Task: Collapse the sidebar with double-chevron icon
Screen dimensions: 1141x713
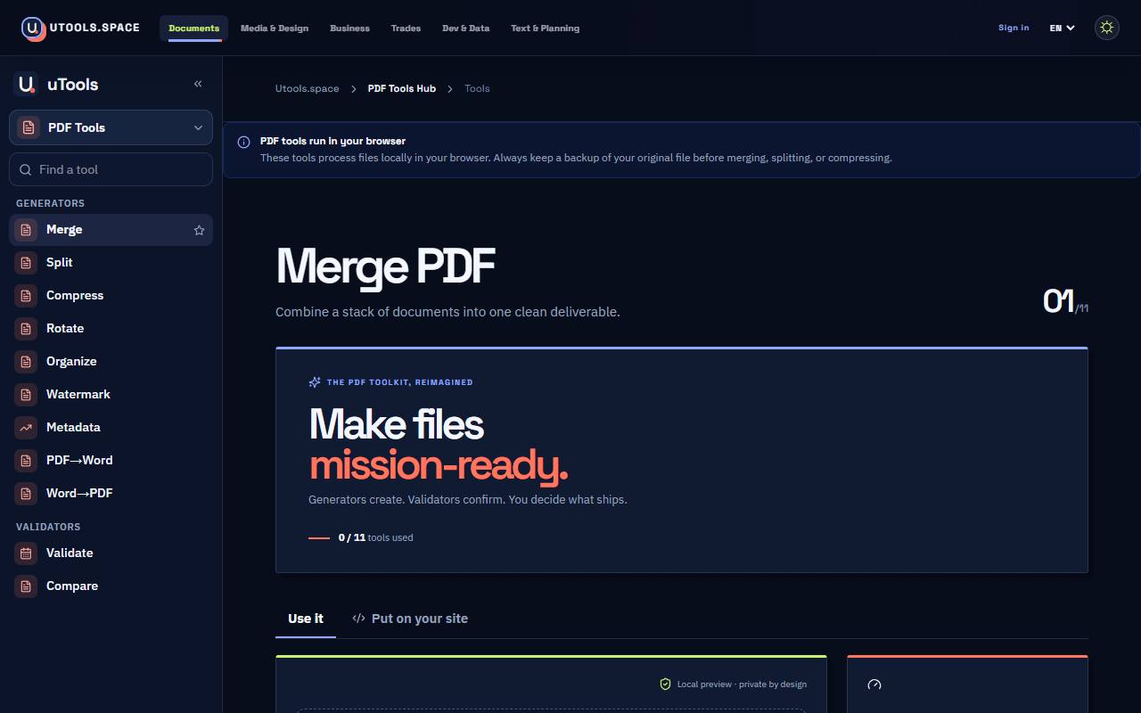Action: coord(198,84)
